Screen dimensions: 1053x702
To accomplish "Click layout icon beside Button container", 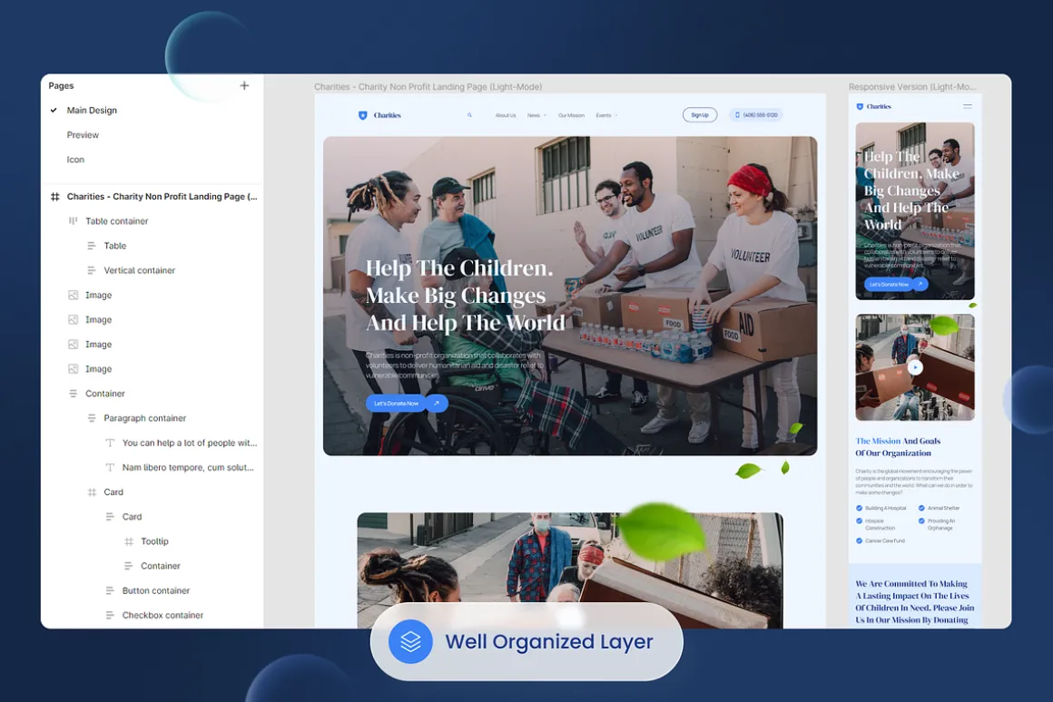I will (x=110, y=590).
